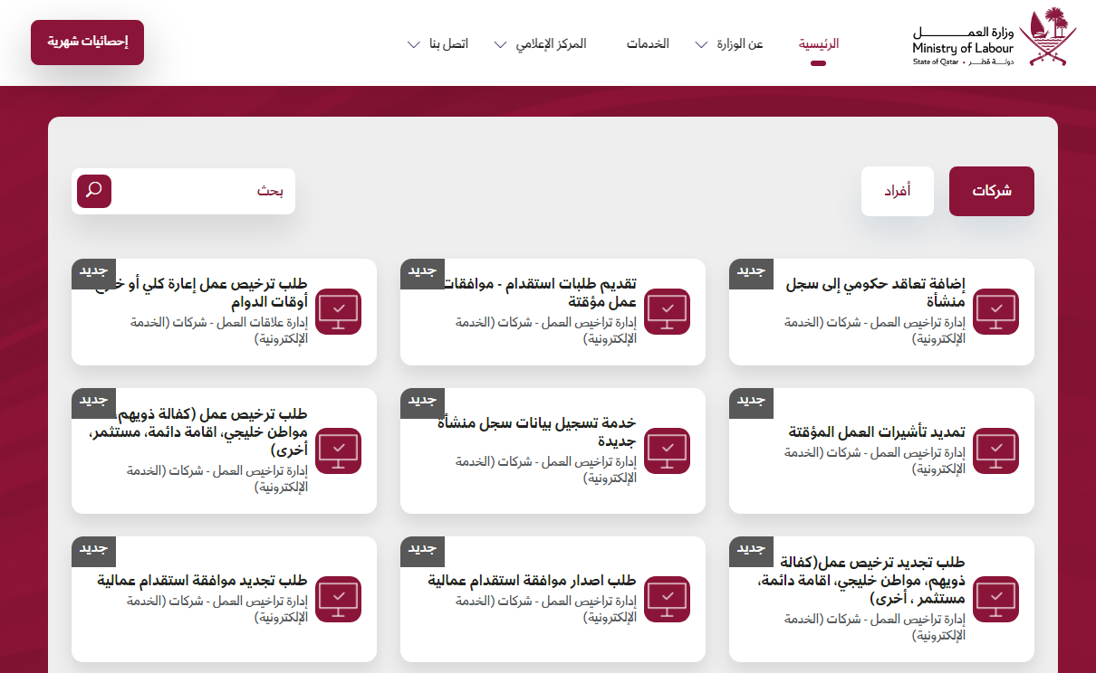Screen dimensions: 1096x673
Task: Click monitor icon beside طلب اصدار موافقة استقدام
Action: 668,599
